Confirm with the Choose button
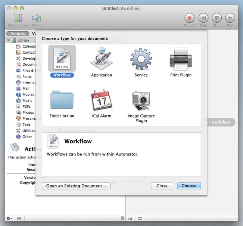Viewport: 243px width, 226px height. (x=189, y=186)
